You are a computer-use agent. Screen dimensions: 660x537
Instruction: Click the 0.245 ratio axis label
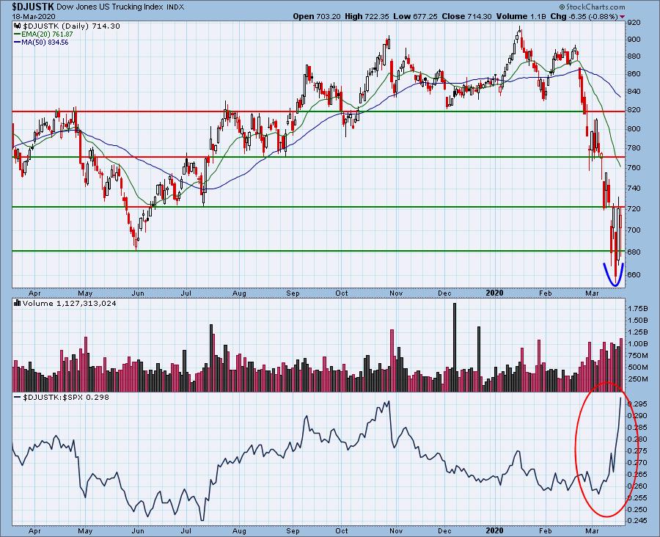[x=637, y=521]
